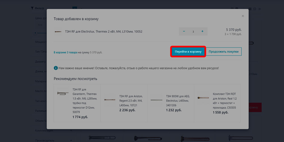Open recommended ТЭН RF для Ariston, Regent 2.5 кВт
This screenshot has width=284, height=142.
(131, 101)
